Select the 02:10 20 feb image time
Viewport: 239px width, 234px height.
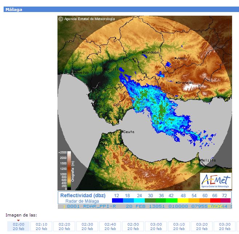[41, 226]
